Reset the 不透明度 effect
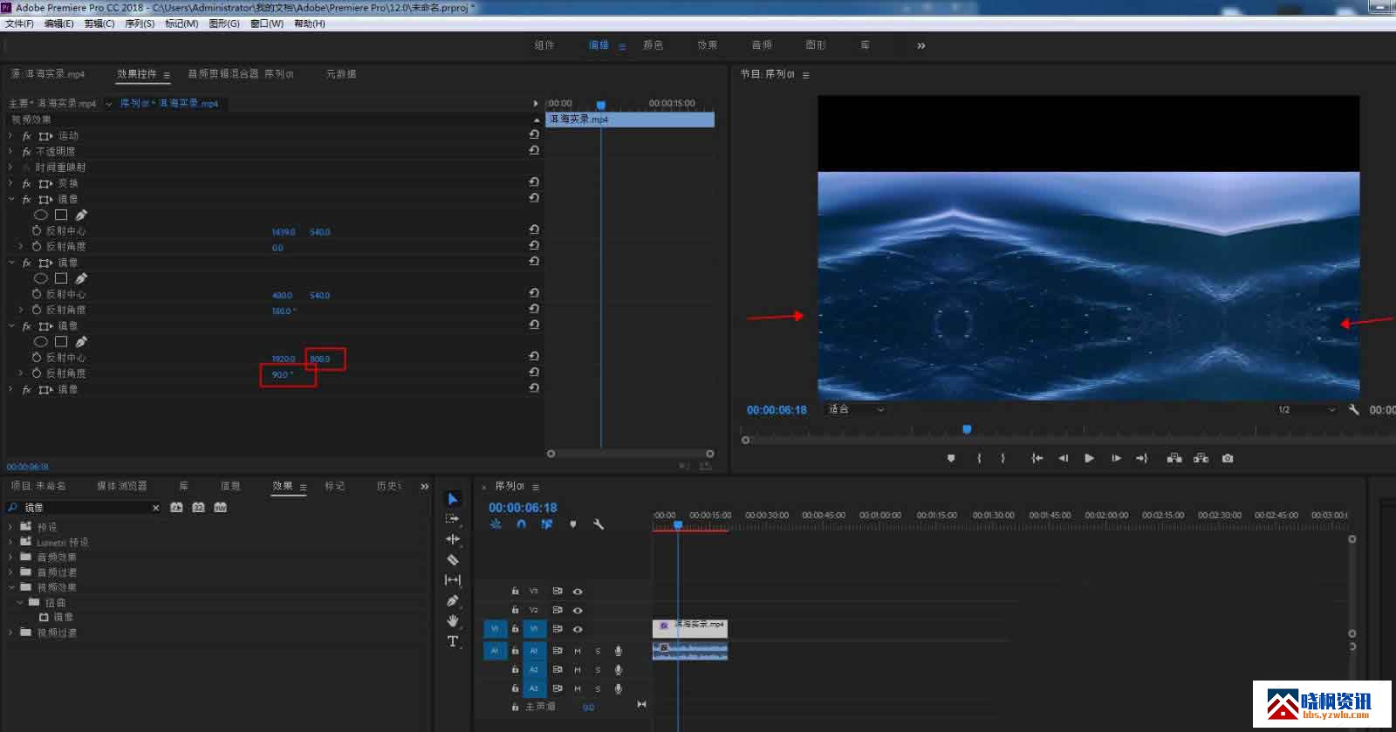The width and height of the screenshot is (1396, 732). click(534, 150)
